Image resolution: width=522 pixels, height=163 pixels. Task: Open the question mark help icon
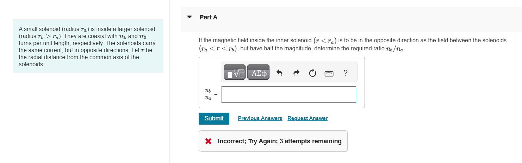[x=345, y=73]
